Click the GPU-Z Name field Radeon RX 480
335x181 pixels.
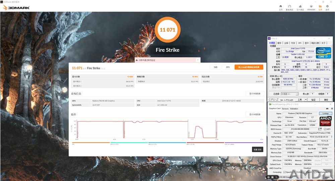click(300, 113)
